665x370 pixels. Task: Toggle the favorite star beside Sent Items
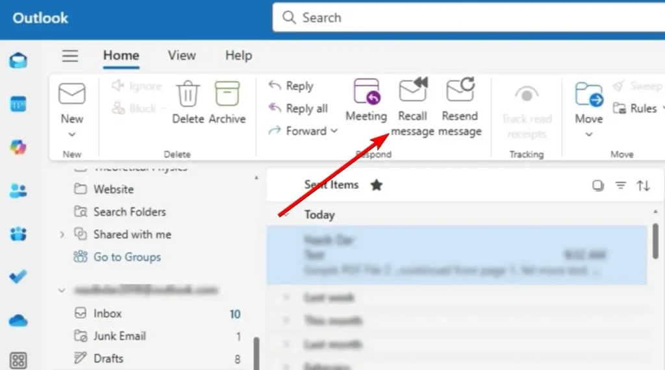point(377,186)
